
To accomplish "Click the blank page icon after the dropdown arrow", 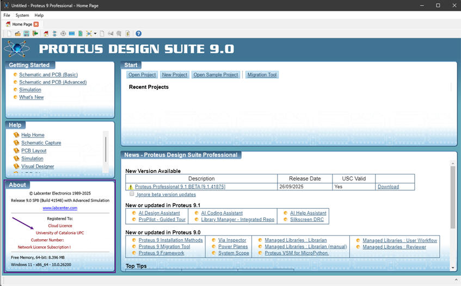I will (102, 34).
